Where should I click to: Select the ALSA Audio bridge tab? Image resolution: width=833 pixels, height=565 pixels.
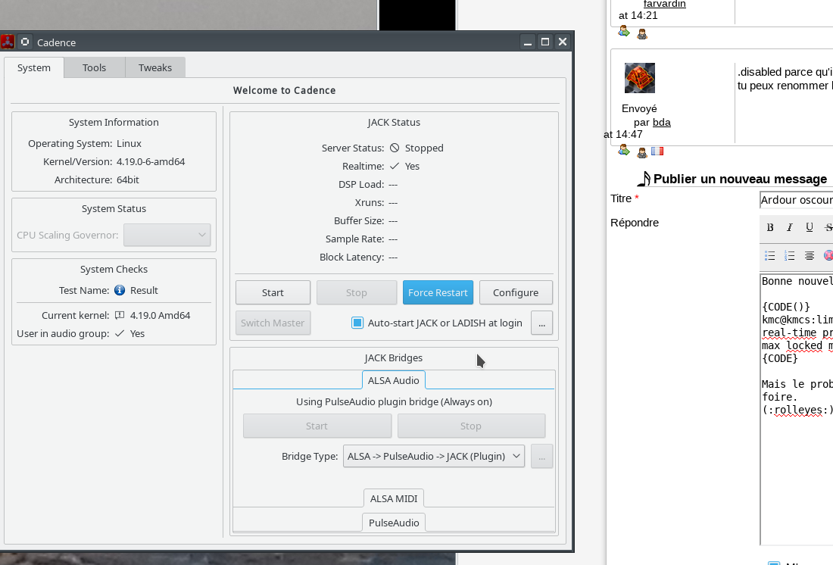[x=394, y=380]
